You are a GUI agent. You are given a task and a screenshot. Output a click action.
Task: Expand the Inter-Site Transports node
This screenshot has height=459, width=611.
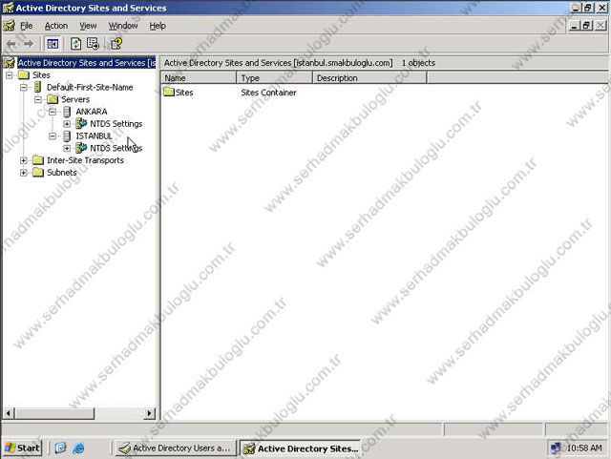(24, 160)
